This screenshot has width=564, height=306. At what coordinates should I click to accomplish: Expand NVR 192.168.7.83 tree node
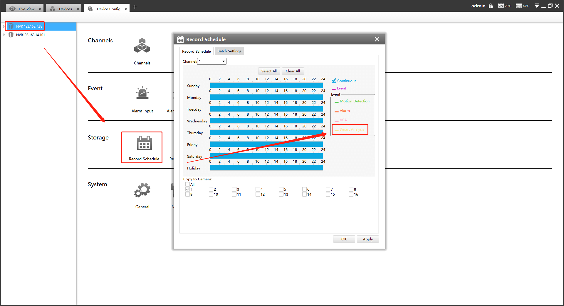click(4, 26)
